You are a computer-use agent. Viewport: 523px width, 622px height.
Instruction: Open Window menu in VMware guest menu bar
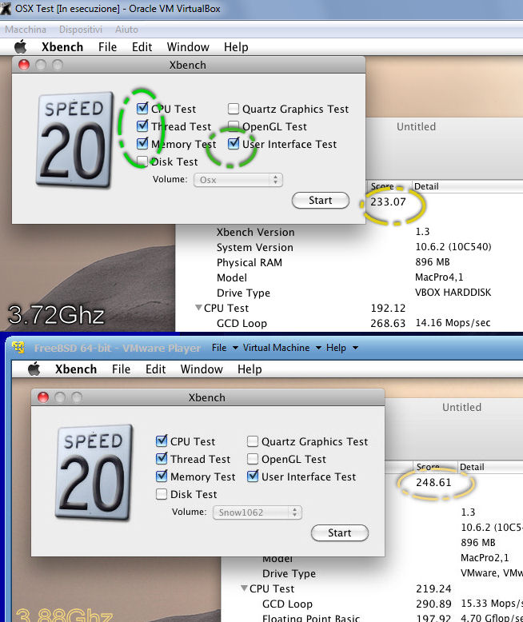(x=202, y=369)
